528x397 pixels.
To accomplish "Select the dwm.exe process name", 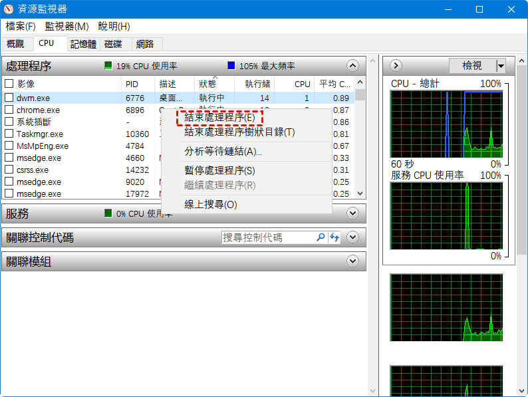I will (x=33, y=98).
